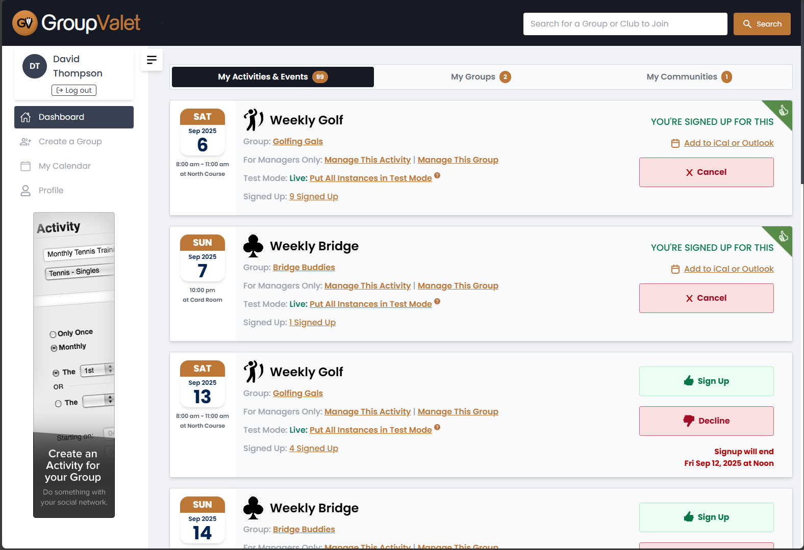Screen dimensions: 804x550
Task: View the 4 Signed Up list
Action: (x=314, y=449)
